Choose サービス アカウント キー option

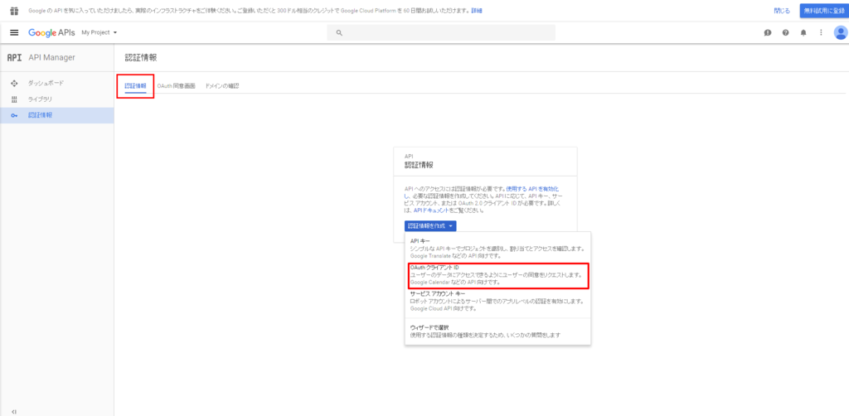(497, 301)
